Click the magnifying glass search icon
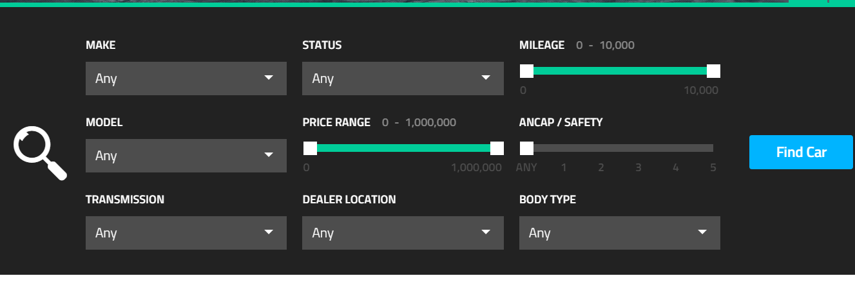This screenshot has height=296, width=855. coord(41,153)
